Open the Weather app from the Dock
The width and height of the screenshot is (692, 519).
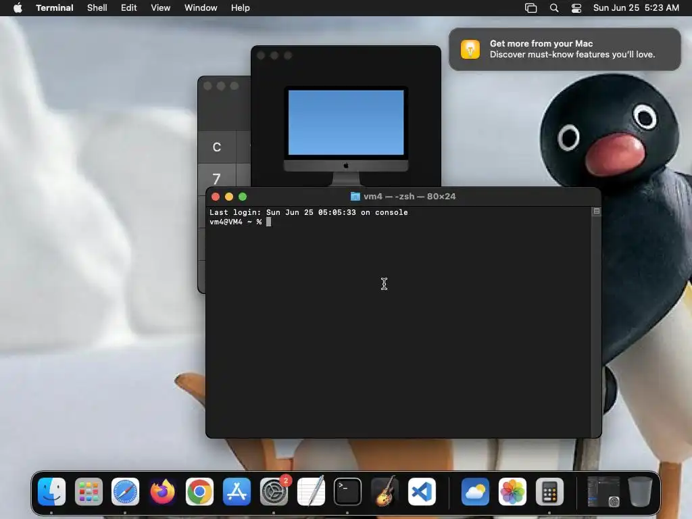(x=475, y=492)
